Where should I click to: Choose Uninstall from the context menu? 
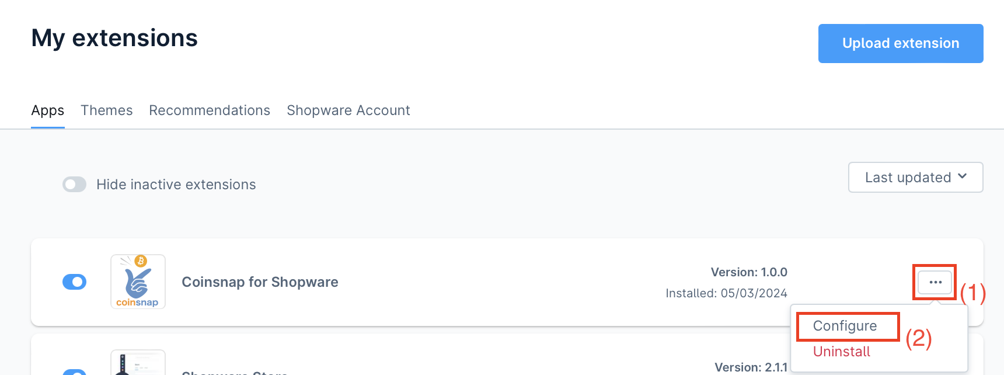841,352
